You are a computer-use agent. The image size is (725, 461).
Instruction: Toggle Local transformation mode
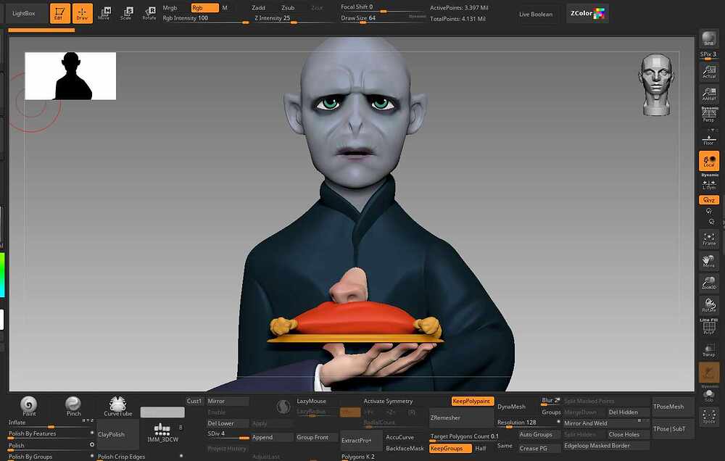coord(709,161)
